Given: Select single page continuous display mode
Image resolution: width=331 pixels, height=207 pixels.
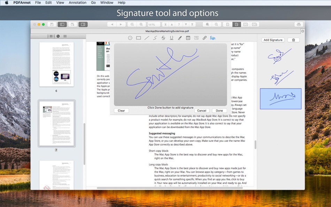Looking at the screenshot, I should pyautogui.click(x=237, y=24).
